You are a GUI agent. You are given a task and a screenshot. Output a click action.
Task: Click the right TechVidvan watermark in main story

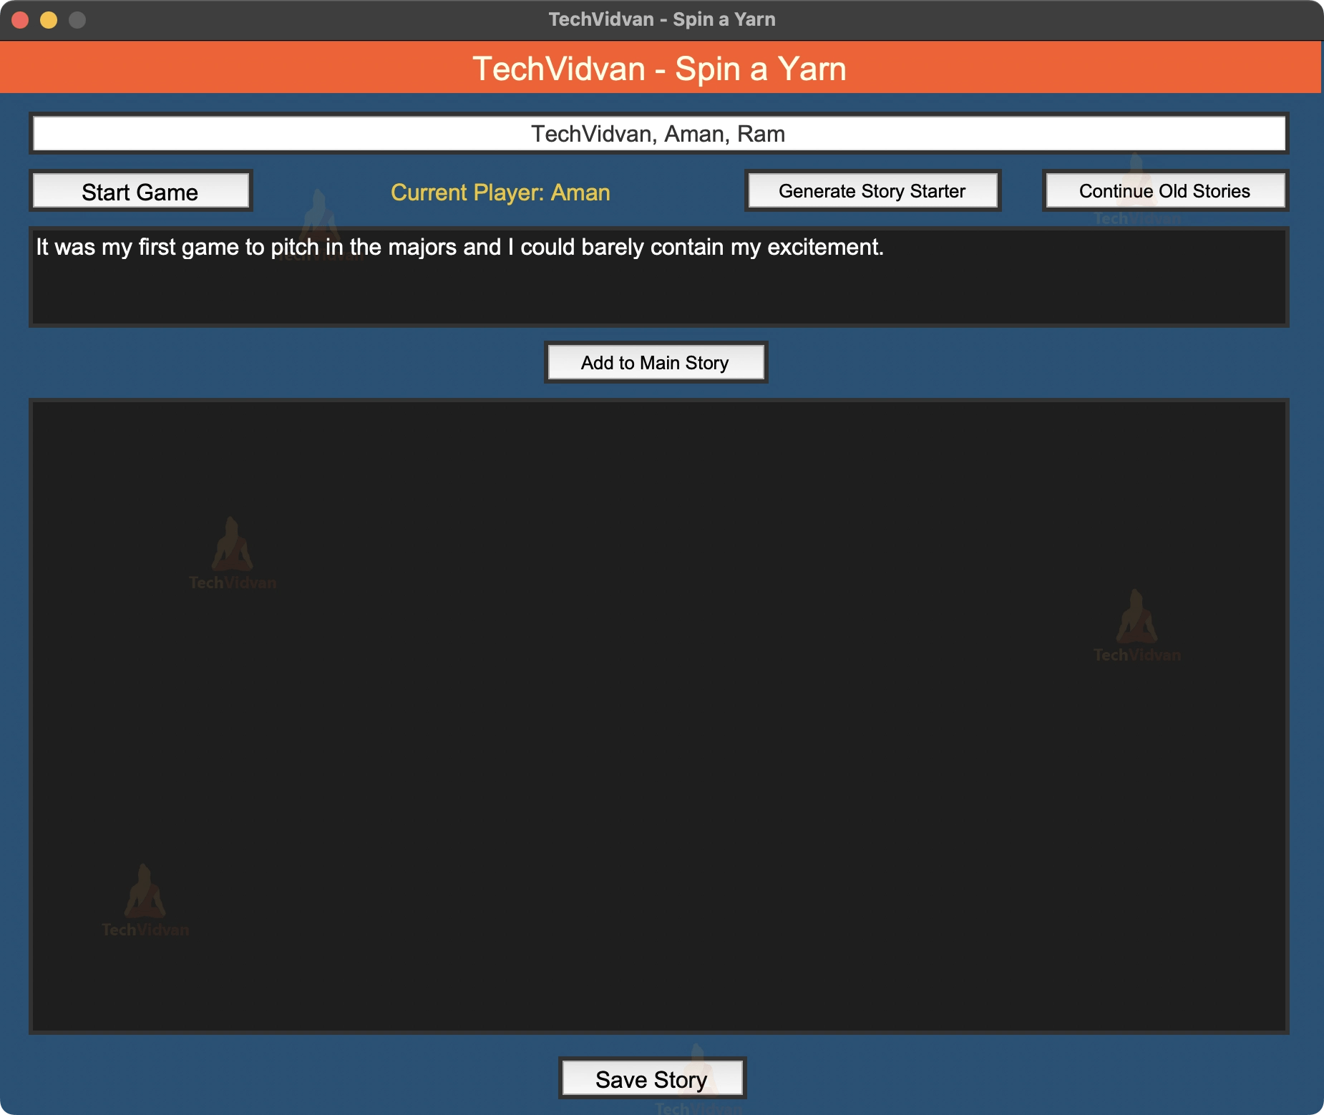coord(1136,623)
